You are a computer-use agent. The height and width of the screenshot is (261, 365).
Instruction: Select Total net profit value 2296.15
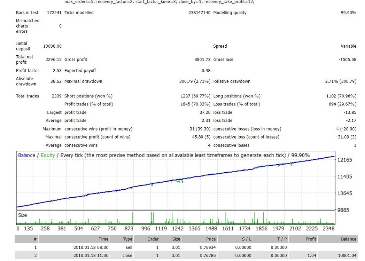[x=53, y=60]
